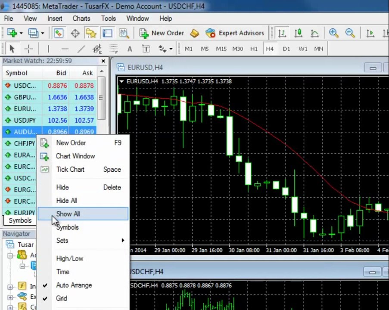Toggle the Data Window crosshair-circle icon
The width and height of the screenshot is (389, 310).
coord(75,33)
